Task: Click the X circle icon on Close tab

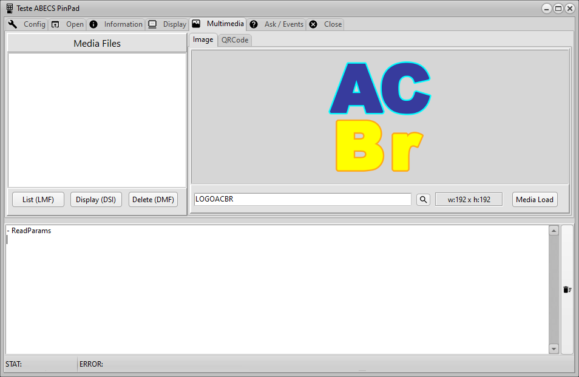Action: [313, 24]
